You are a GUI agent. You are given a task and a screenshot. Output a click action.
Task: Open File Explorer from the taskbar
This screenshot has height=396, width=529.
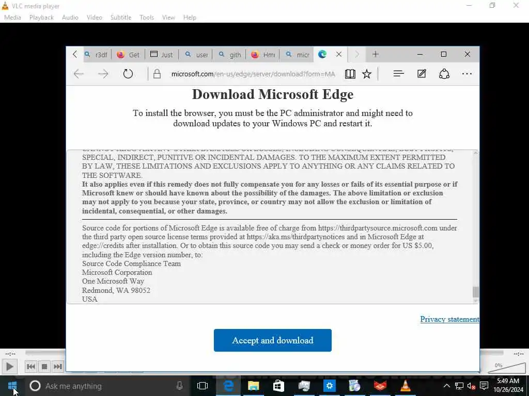pos(253,386)
